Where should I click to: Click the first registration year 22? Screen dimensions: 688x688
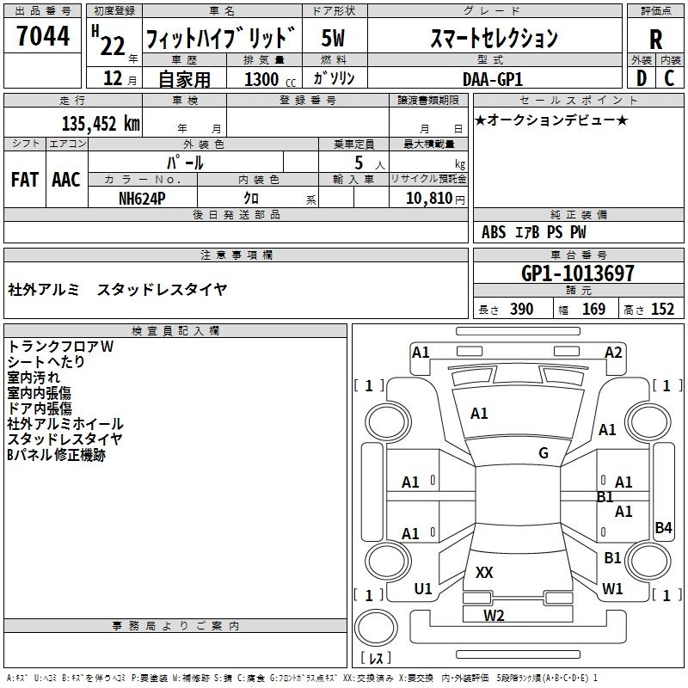point(113,46)
